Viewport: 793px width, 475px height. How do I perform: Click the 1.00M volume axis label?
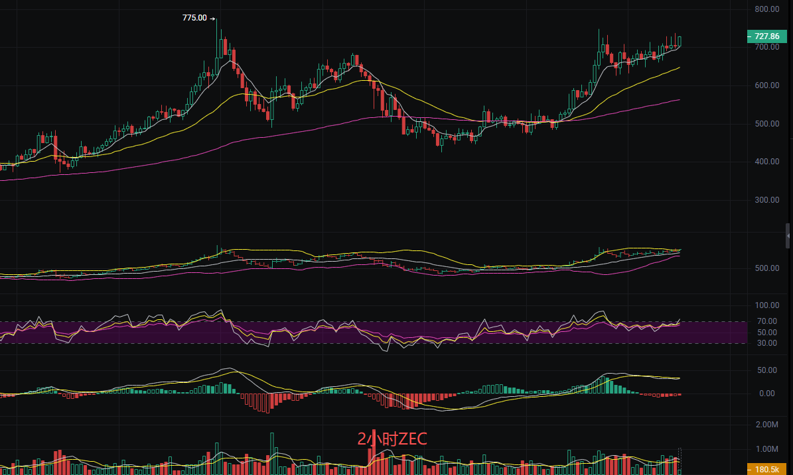coord(766,449)
